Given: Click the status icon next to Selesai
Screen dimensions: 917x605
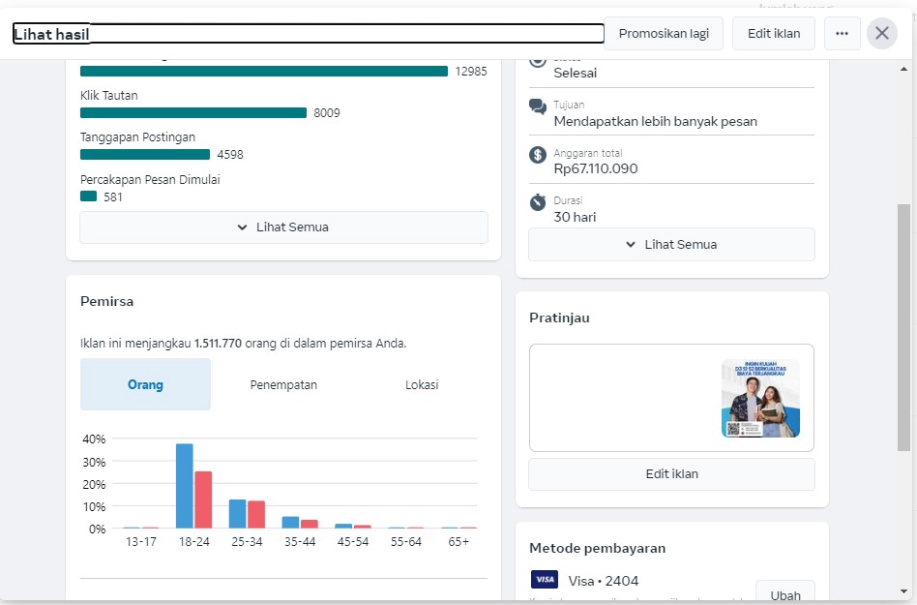Looking at the screenshot, I should coord(538,58).
